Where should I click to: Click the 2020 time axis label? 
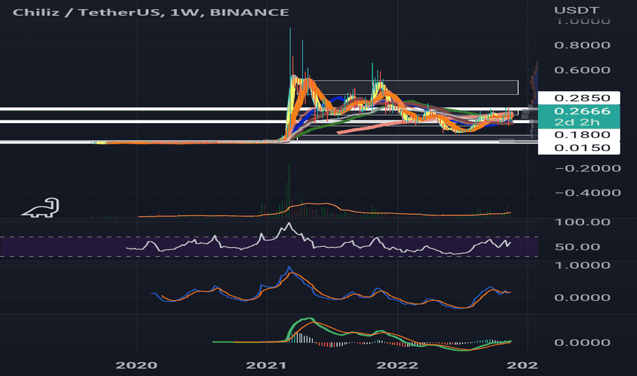point(137,365)
